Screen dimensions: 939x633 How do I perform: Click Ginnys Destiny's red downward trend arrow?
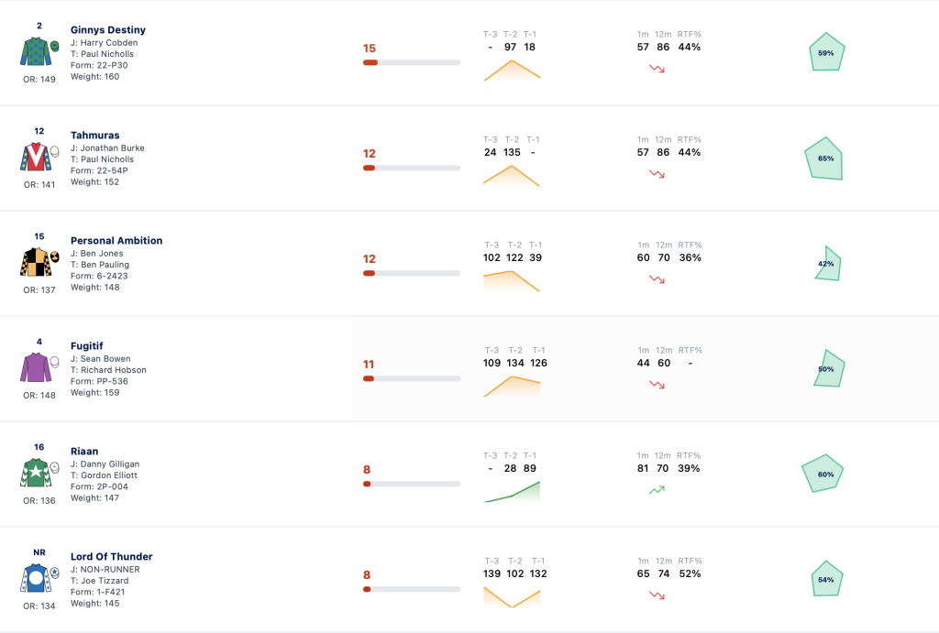coord(657,69)
